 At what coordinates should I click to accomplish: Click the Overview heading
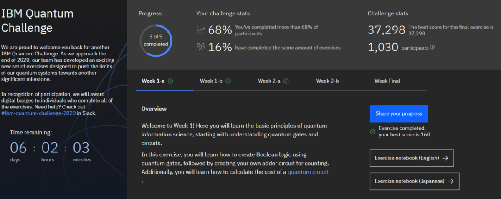pyautogui.click(x=154, y=108)
